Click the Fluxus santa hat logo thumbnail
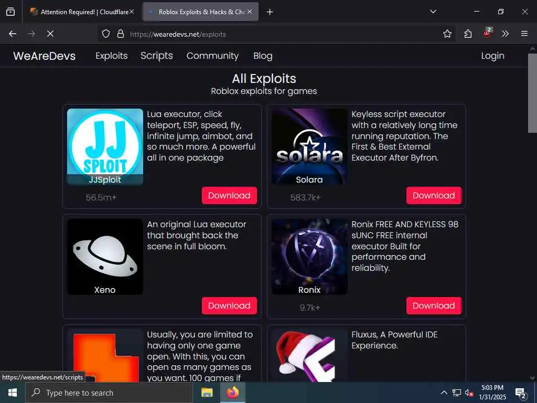537x403 pixels. tap(309, 356)
